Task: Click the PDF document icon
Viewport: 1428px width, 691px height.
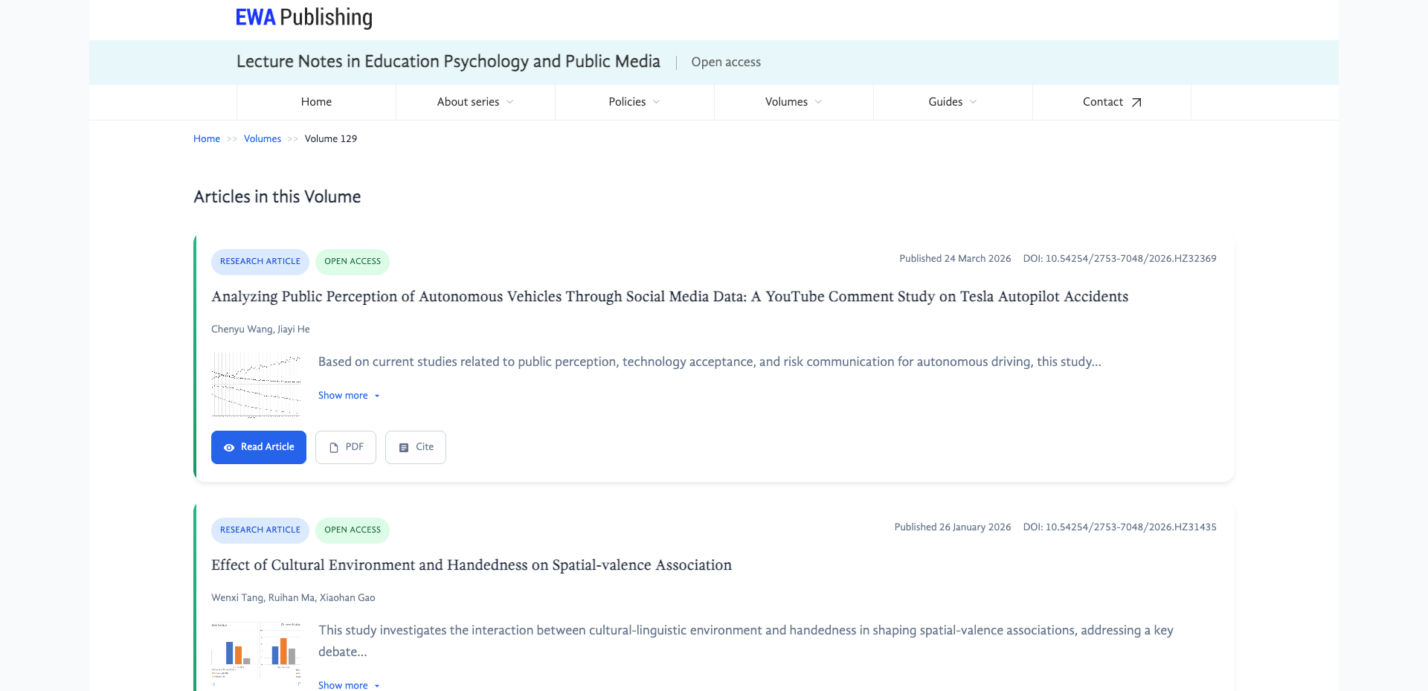Action: tap(334, 448)
